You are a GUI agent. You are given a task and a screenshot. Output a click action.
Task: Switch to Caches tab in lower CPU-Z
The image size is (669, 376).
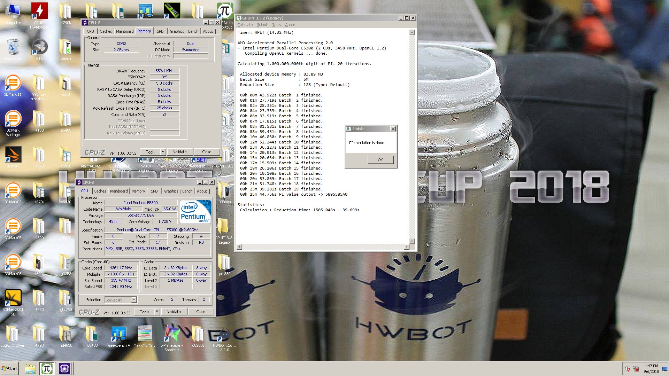tap(100, 191)
